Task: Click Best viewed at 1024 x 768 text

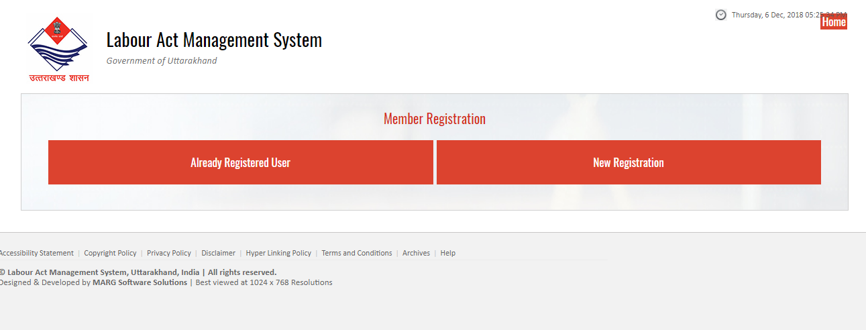Action: pyautogui.click(x=264, y=282)
